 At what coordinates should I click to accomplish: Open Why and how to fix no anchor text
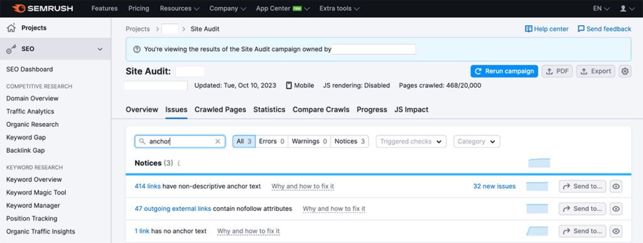pos(249,231)
